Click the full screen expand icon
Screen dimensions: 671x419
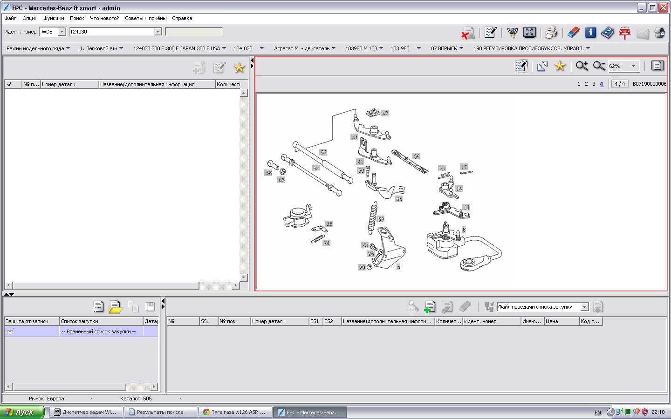(x=529, y=32)
